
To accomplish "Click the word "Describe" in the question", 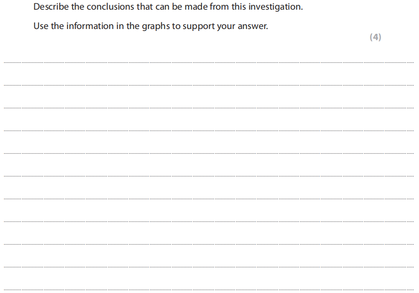I will tap(50, 7).
